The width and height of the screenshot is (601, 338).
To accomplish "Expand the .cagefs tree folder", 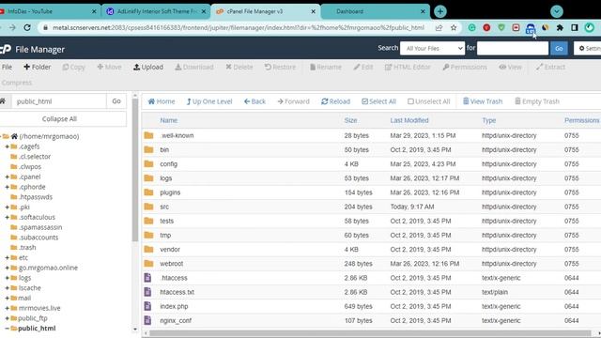I will click(x=7, y=146).
